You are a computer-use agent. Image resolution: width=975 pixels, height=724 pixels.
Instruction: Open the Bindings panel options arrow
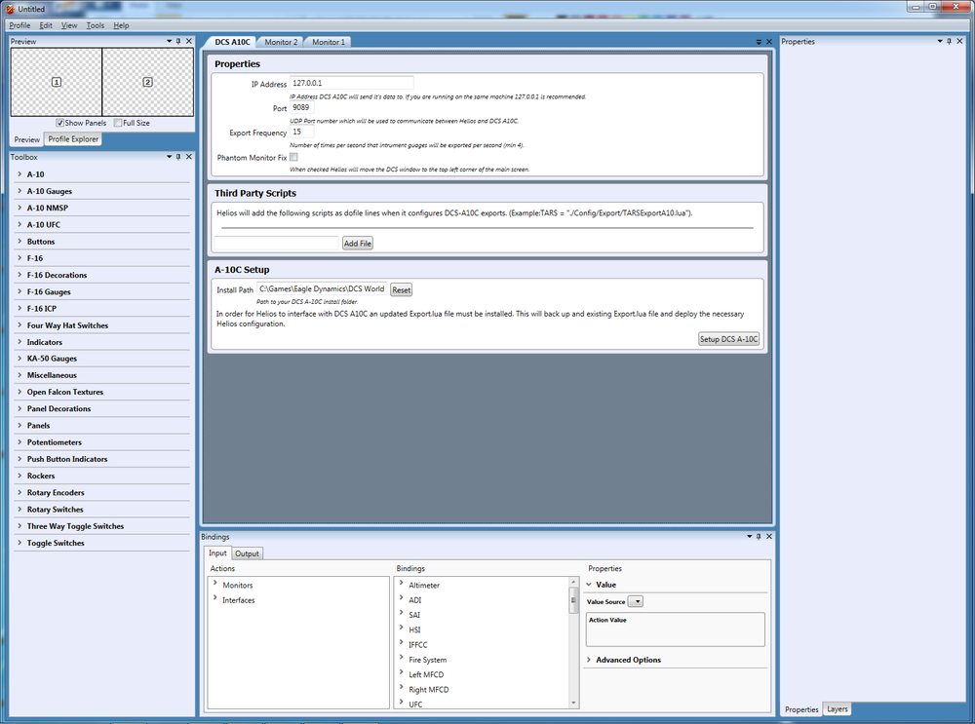[x=749, y=536]
